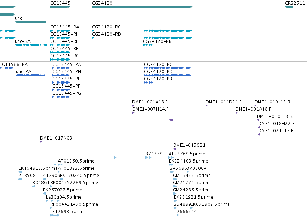
Task: Click EST label 354899
Action: pyautogui.click(x=182, y=205)
